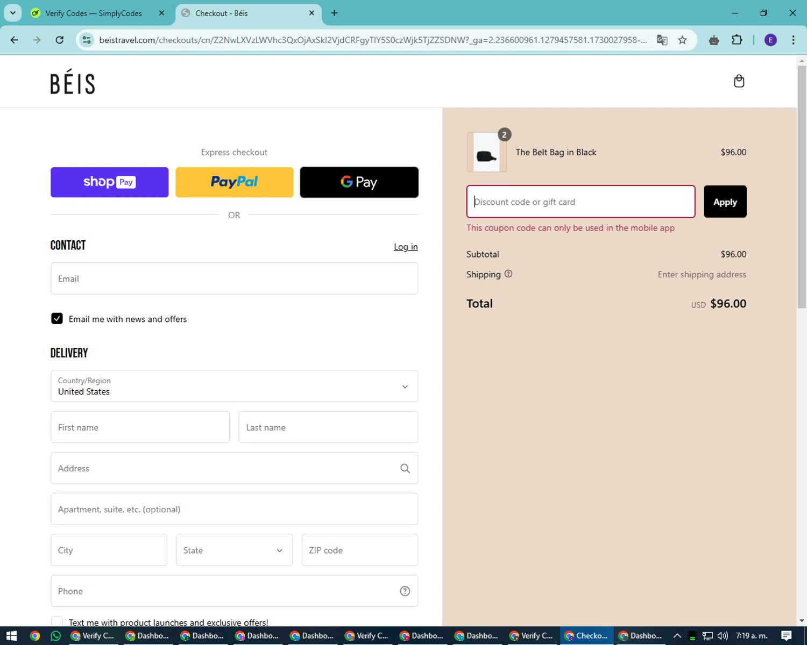This screenshot has width=807, height=645.
Task: Click the Discount code or gift card field
Action: [x=581, y=202]
